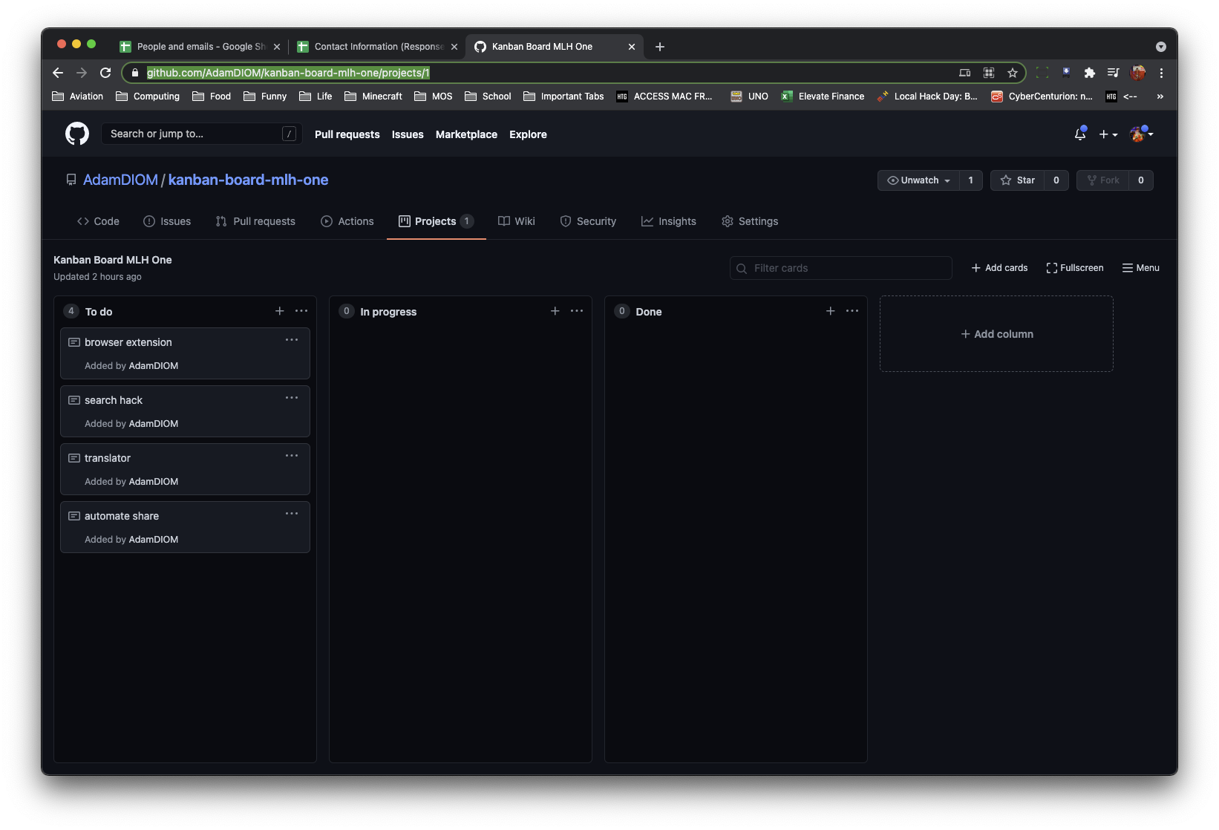Focus the Filter cards input
Screen dimensions: 1219x830
point(840,268)
